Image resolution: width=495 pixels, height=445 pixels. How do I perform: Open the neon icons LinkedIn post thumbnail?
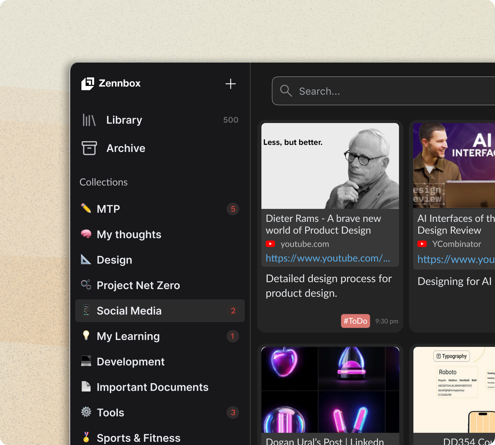(330, 390)
